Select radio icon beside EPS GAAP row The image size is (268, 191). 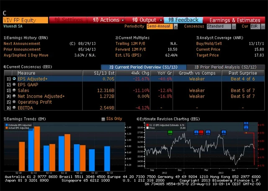pyautogui.click(x=14, y=84)
